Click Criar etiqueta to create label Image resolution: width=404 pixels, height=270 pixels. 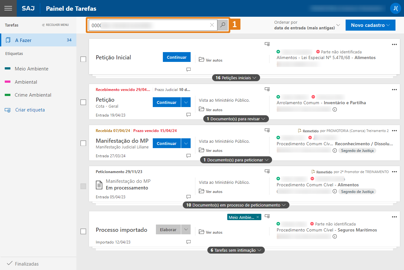pyautogui.click(x=25, y=110)
